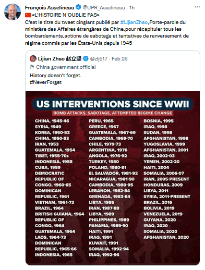Open the 1h tweet timestamp
This screenshot has width=205, height=270.
tap(132, 8)
